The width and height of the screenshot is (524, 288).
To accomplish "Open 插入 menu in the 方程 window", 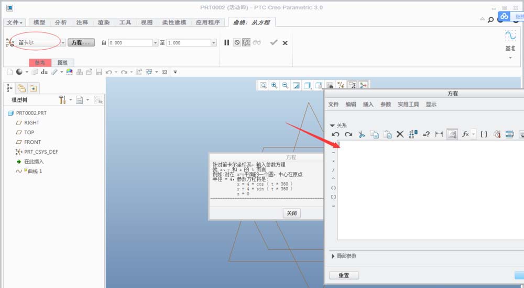I will 368,105.
